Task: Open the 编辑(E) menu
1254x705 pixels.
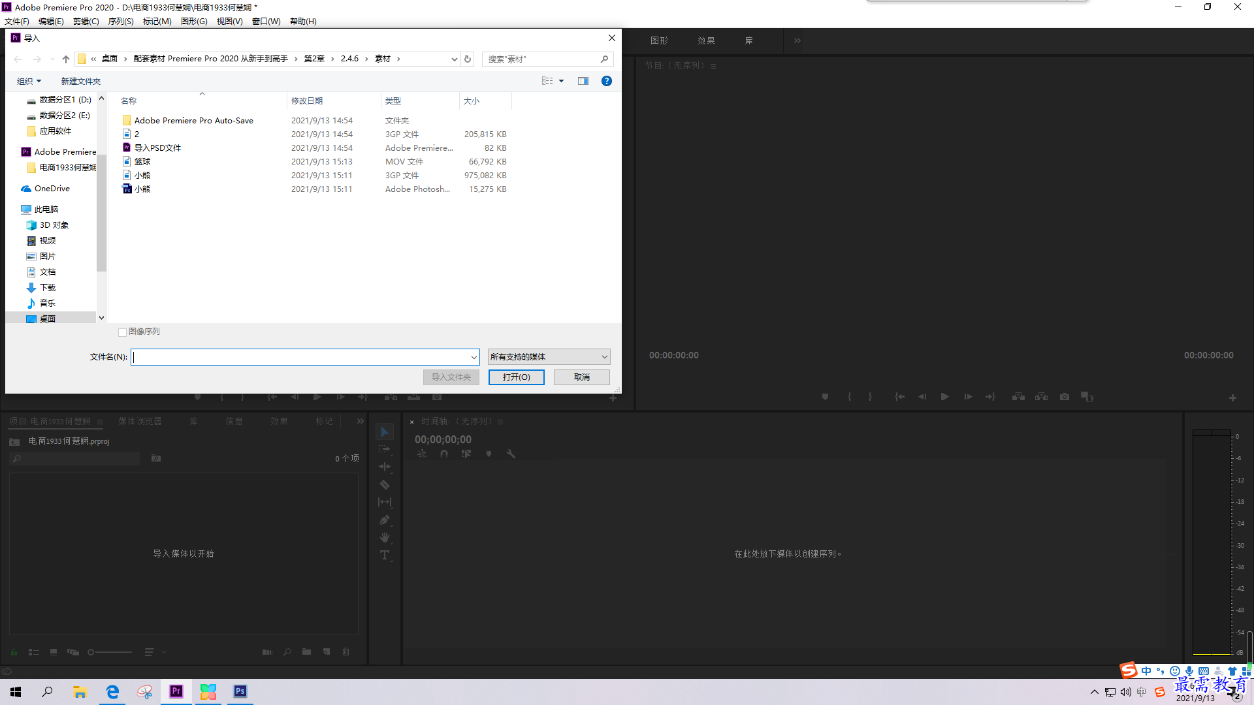Action: point(51,22)
